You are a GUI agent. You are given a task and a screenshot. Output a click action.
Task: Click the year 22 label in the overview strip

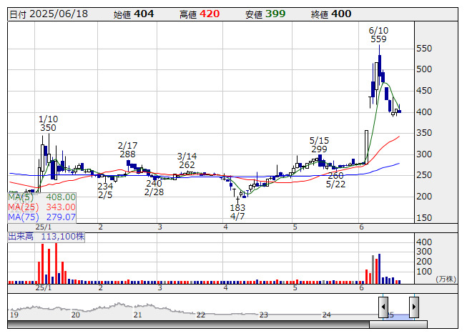pos(201,315)
